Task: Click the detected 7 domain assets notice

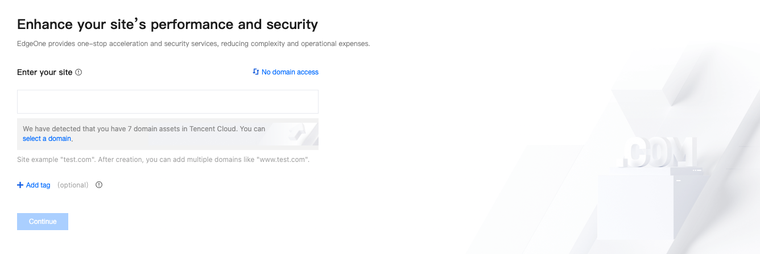Action: (x=144, y=129)
